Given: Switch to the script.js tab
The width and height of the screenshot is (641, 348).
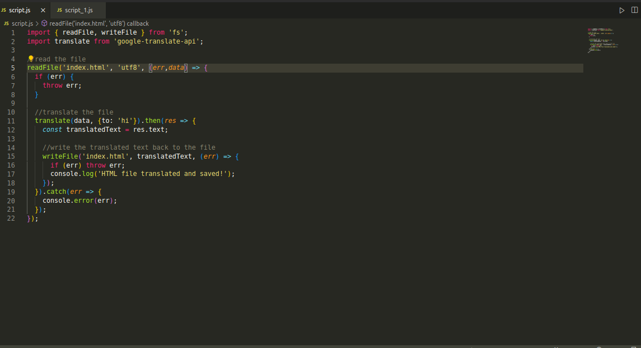Looking at the screenshot, I should pos(20,9).
